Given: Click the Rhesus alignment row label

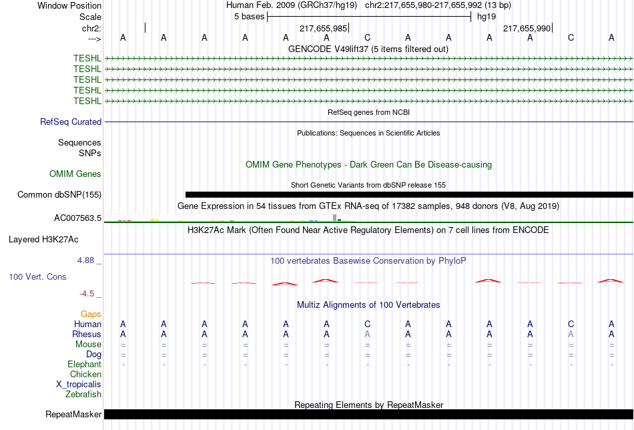Looking at the screenshot, I should click(87, 334).
